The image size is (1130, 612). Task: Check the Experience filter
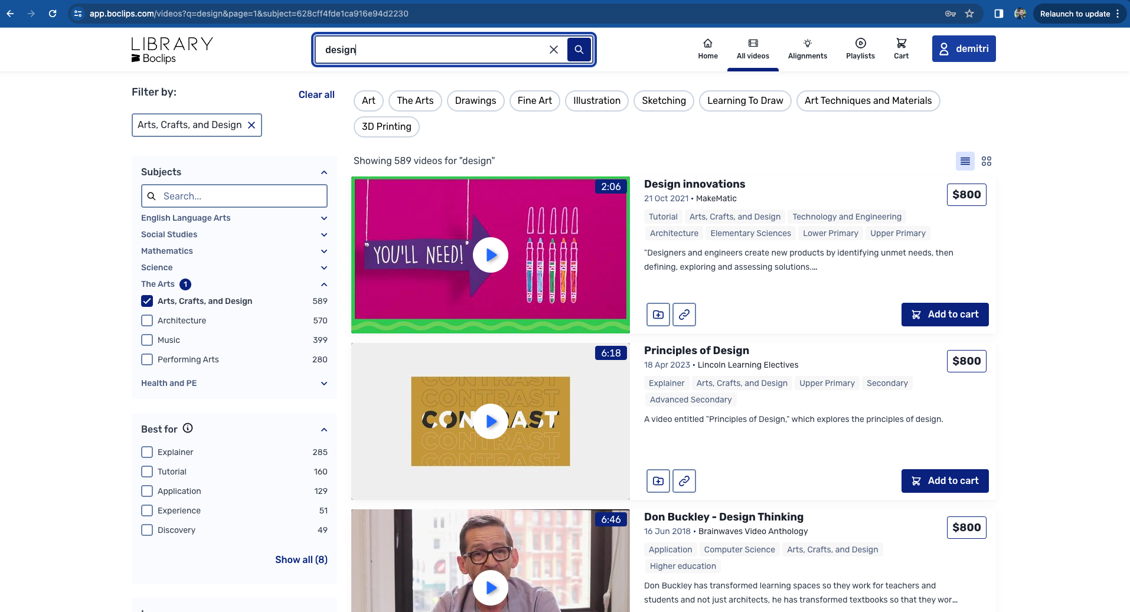pos(147,510)
